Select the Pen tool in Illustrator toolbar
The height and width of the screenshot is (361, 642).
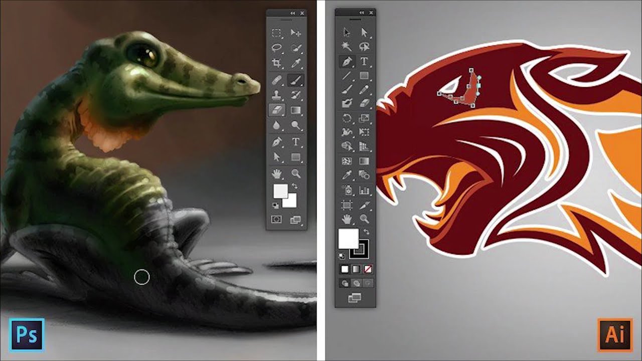tap(347, 62)
